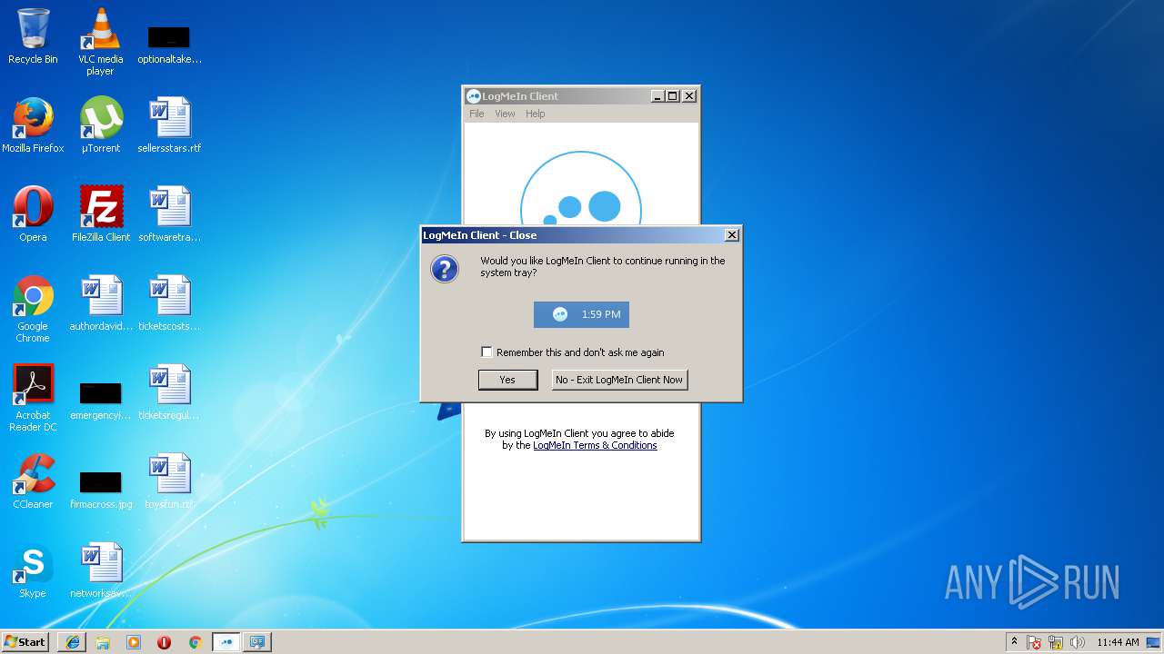Select the networksav document icon
This screenshot has width=1164, height=654.
pyautogui.click(x=100, y=570)
